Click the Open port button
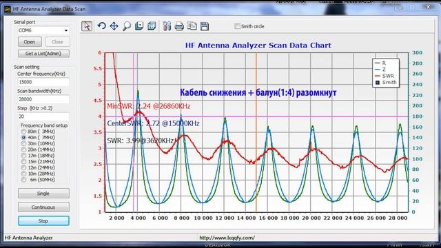The image size is (441, 248). pyautogui.click(x=30, y=42)
